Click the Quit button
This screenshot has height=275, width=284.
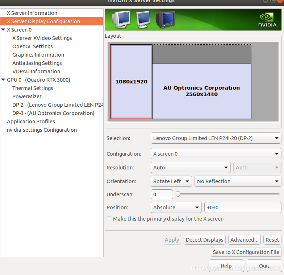point(264,266)
